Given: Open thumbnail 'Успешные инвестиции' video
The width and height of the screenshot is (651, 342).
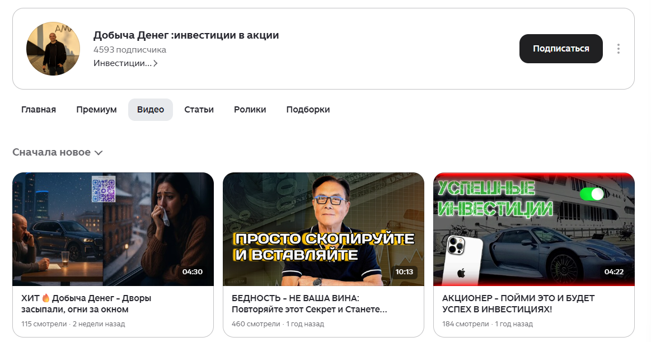Looking at the screenshot, I should click(534, 229).
